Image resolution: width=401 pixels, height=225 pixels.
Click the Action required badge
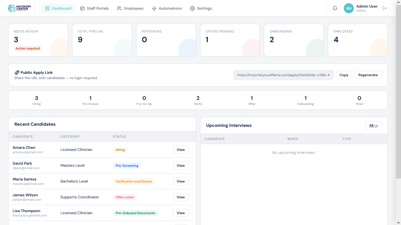28,49
